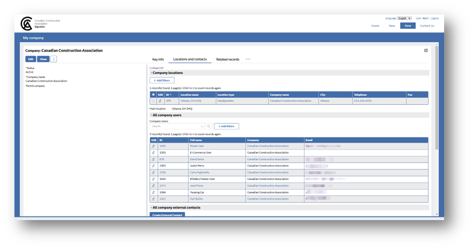
Task: Click the edit pencil for Ottawa location row
Action: coord(160,101)
